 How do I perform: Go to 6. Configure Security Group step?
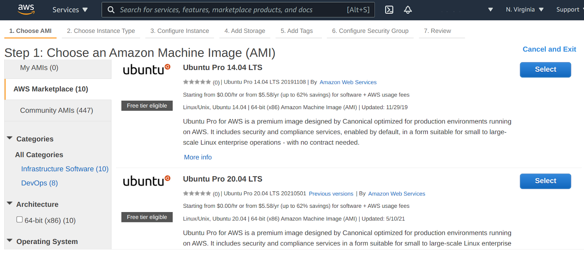370,31
